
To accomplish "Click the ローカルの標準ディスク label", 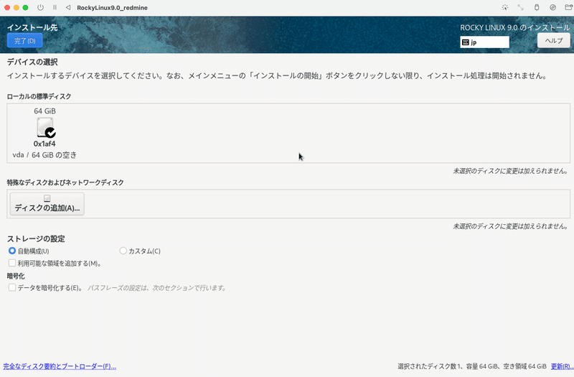I will click(39, 96).
